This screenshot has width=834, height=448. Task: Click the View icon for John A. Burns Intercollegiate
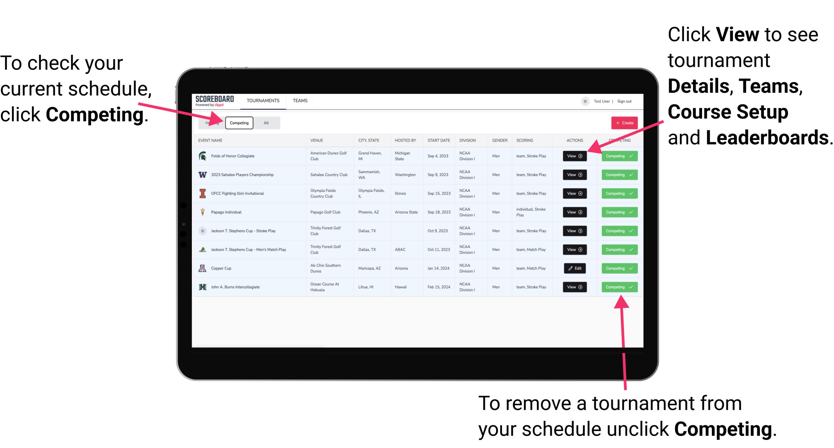coord(574,287)
